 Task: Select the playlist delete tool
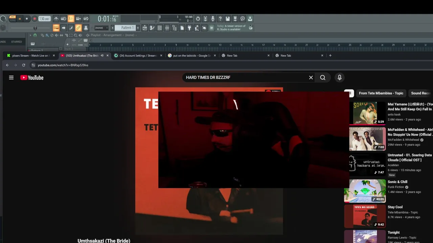click(52, 35)
